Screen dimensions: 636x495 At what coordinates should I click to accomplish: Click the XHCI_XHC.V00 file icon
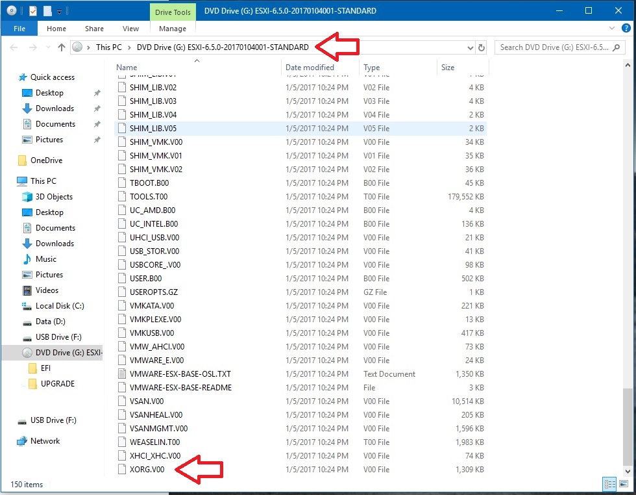point(122,455)
